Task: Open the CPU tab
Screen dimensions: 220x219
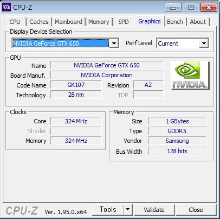Action: [15, 22]
